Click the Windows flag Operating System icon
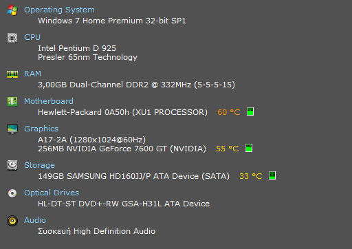Viewport: 352px width, 249px height. 12,10
